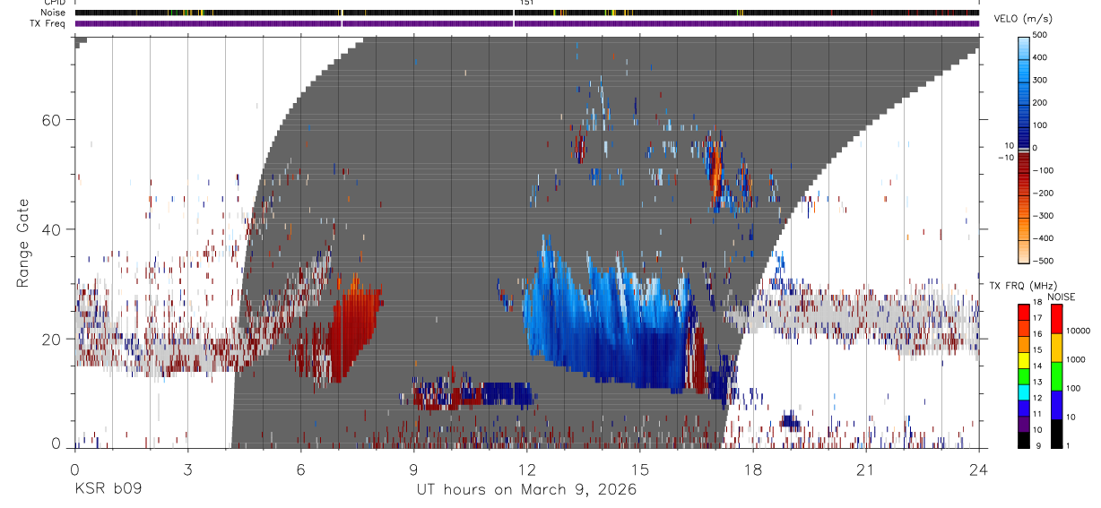Click the "151" CPID value at top

click(526, 3)
